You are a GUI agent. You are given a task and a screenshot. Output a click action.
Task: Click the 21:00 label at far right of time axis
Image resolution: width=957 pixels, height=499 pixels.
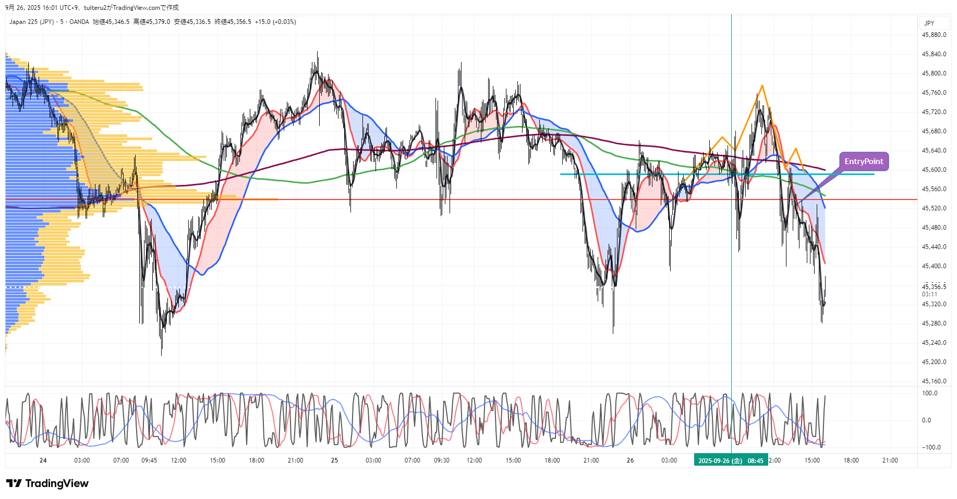pyautogui.click(x=890, y=460)
